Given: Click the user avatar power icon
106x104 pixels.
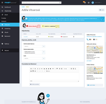Looking at the screenshot, I should coord(93,3).
